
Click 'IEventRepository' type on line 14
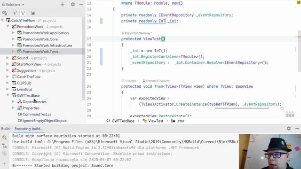point(176,15)
